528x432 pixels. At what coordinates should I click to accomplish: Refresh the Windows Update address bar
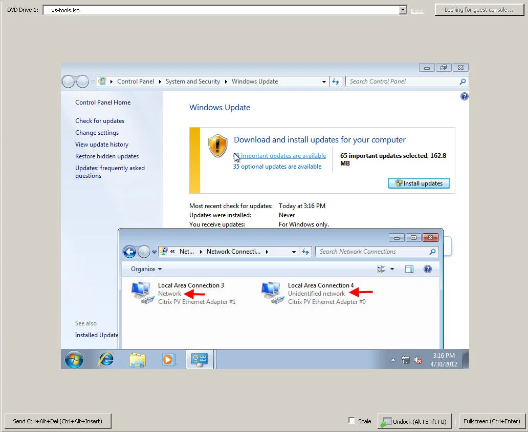click(x=336, y=81)
